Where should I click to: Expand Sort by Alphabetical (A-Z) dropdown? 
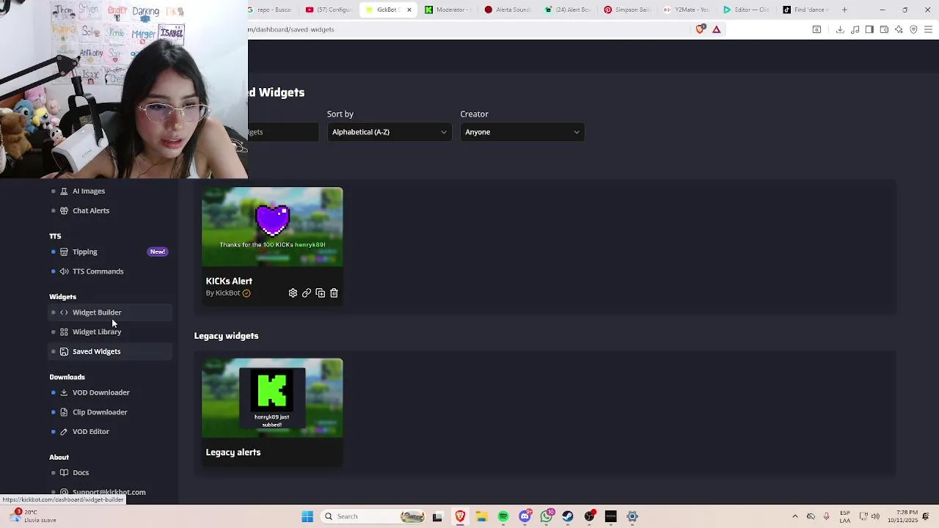pyautogui.click(x=389, y=132)
